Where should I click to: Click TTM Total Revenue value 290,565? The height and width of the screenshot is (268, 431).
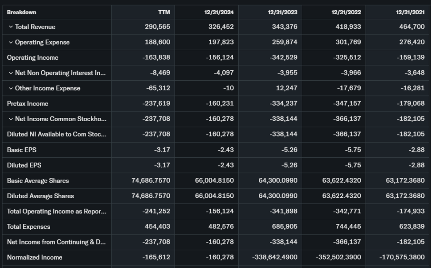point(157,27)
